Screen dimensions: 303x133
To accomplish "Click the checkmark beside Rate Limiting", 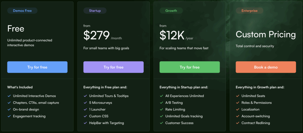I will (161, 110).
